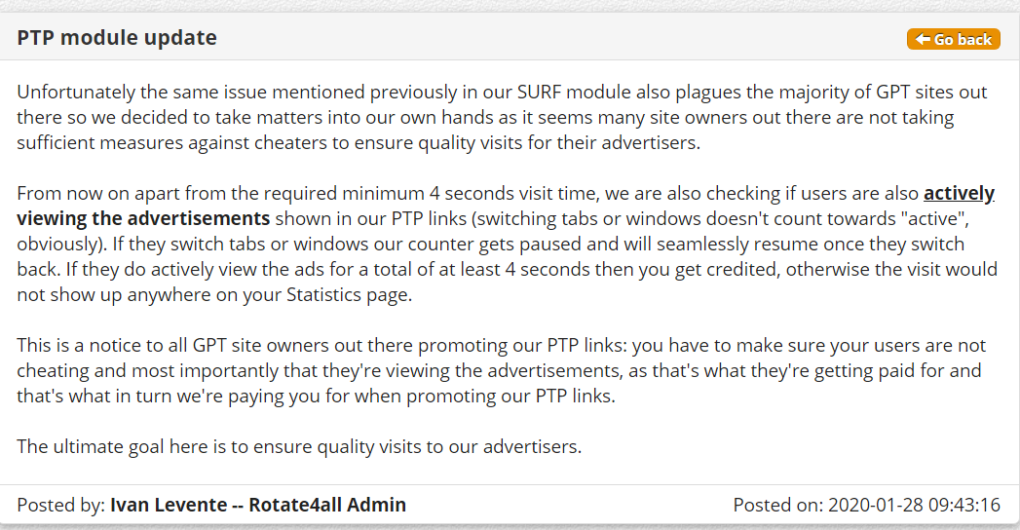Viewport: 1020px width, 530px height.
Task: Click the "Posted by:" label
Action: pyautogui.click(x=60, y=505)
